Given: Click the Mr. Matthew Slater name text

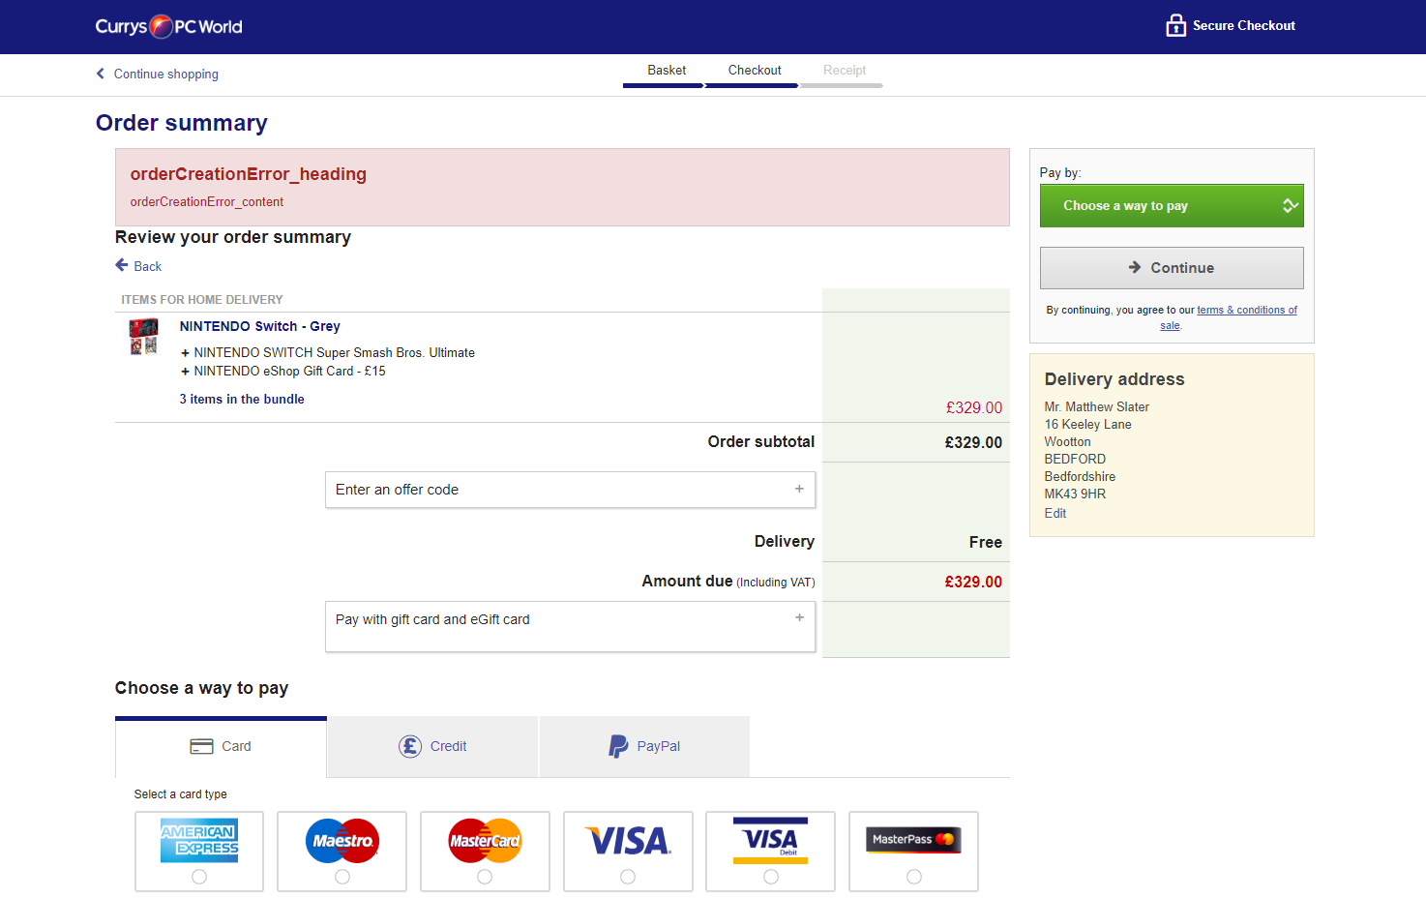Looking at the screenshot, I should pyautogui.click(x=1097, y=406).
